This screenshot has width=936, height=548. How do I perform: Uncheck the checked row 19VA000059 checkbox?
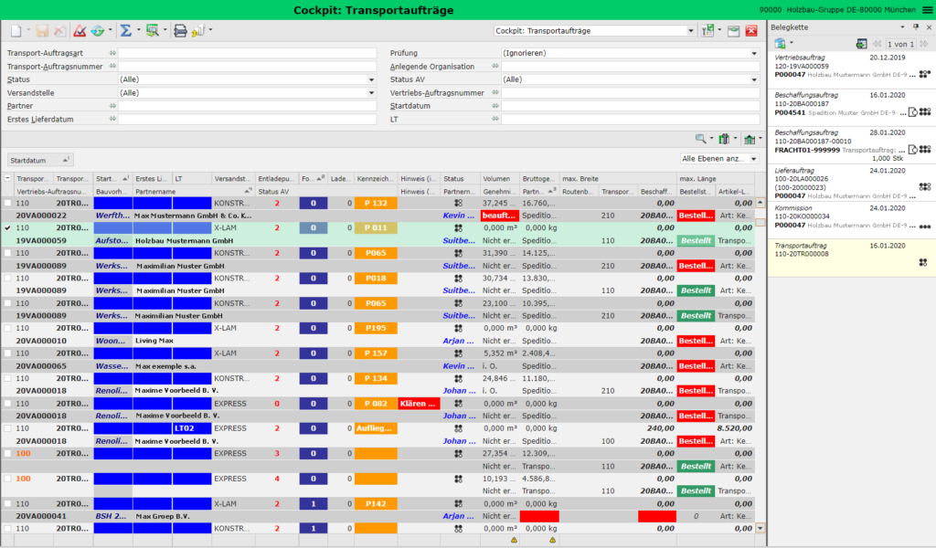8,227
